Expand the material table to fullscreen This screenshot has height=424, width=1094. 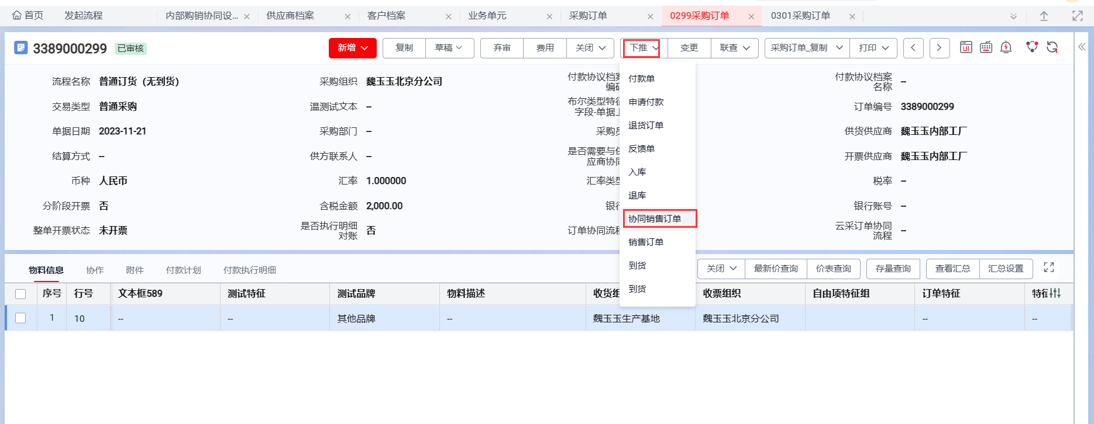[x=1048, y=267]
